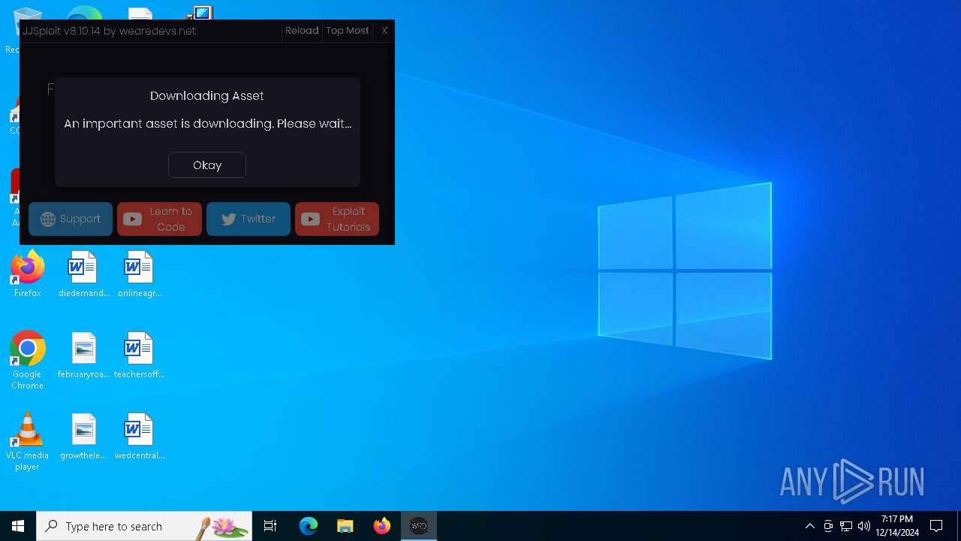Click the Reload button in JJSploit

click(x=302, y=31)
